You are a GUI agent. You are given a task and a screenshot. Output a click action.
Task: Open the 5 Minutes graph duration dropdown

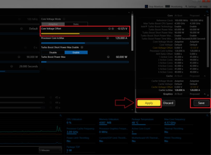[50, 150]
